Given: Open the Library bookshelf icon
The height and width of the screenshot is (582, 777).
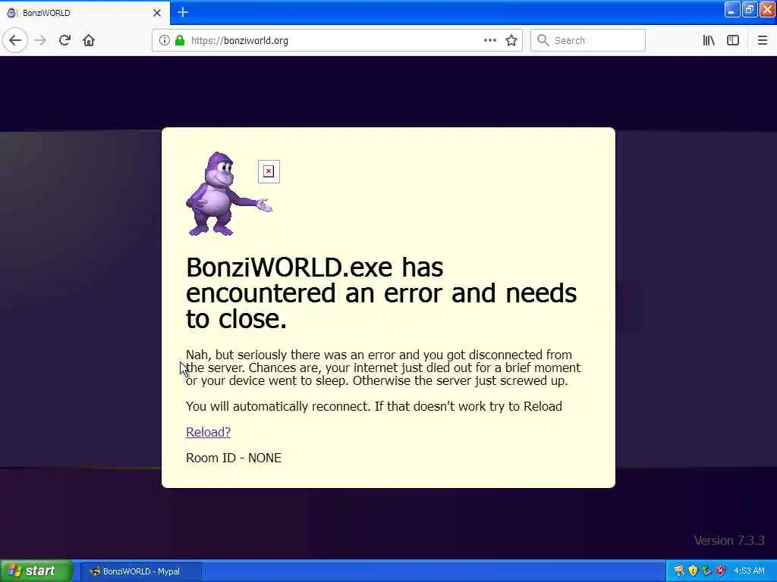Looking at the screenshot, I should click(x=709, y=40).
